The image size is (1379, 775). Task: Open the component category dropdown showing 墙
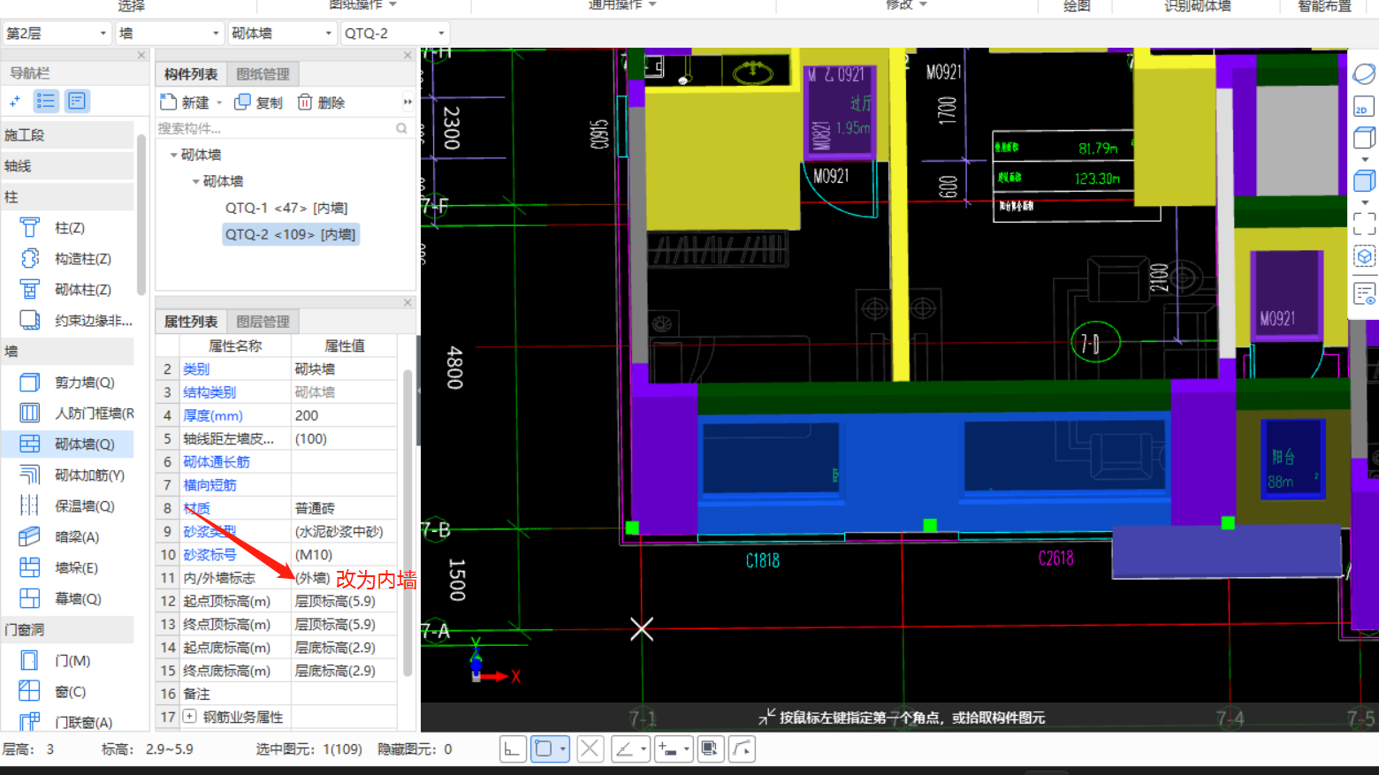coord(170,34)
